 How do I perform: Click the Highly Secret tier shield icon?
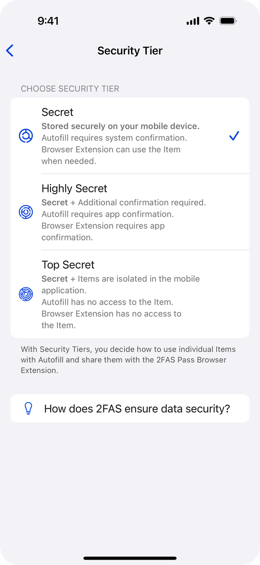[x=26, y=212]
